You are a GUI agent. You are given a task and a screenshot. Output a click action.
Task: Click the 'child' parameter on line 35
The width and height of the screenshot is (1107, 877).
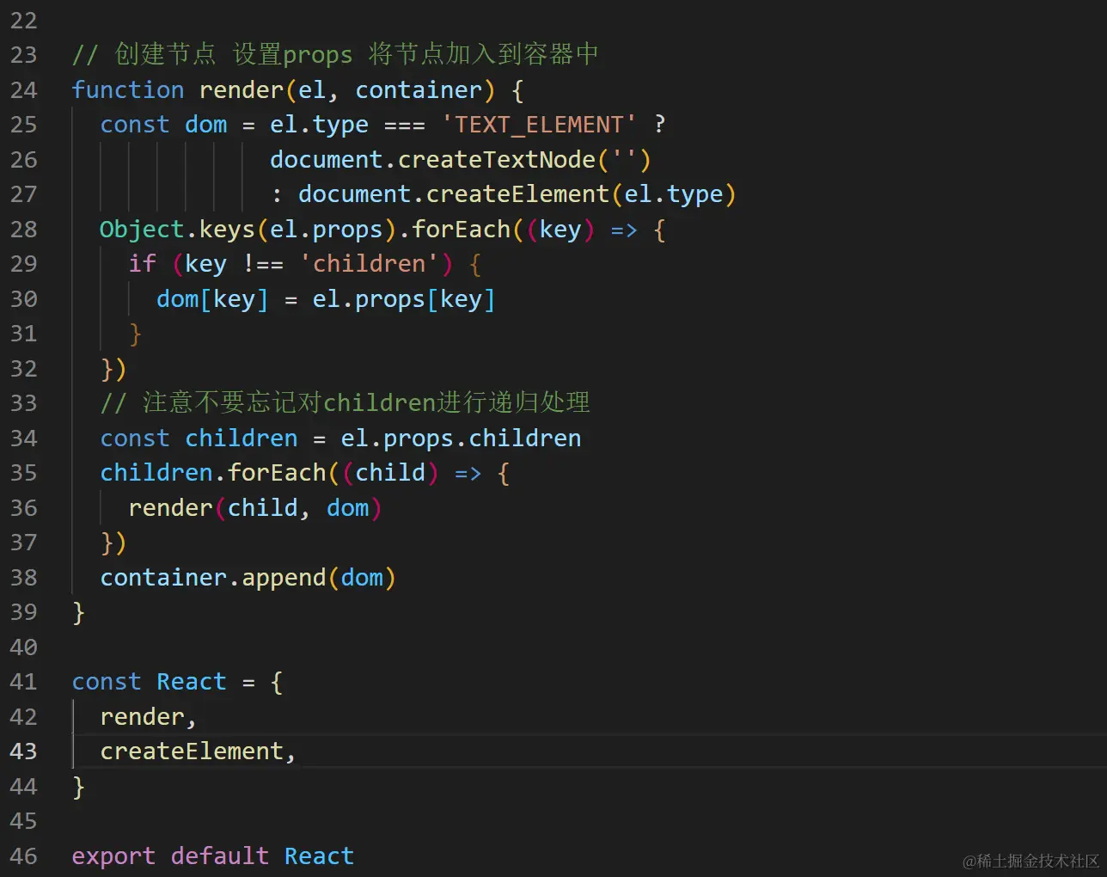[390, 473]
